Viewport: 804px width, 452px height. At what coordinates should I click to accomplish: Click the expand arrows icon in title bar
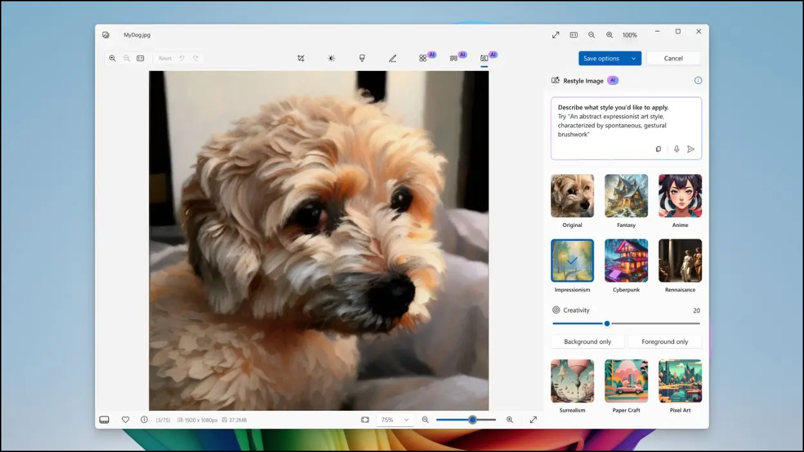(556, 35)
